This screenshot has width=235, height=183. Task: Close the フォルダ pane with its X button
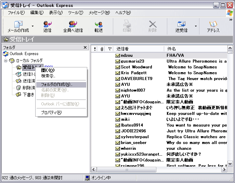[x=85, y=48]
